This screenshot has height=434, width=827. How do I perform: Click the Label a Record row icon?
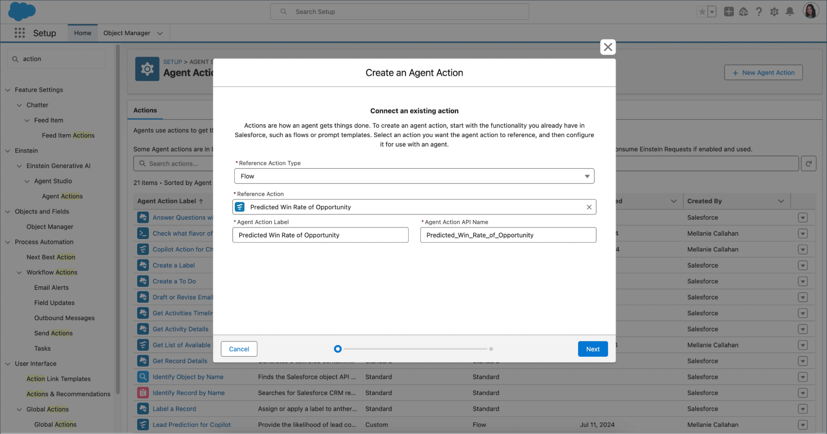click(143, 409)
